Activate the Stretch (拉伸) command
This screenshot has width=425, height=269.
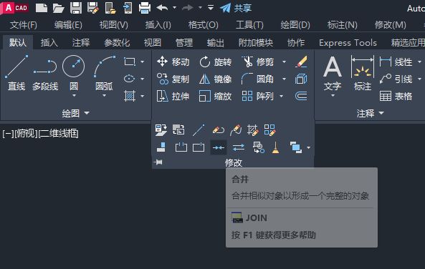(x=173, y=96)
